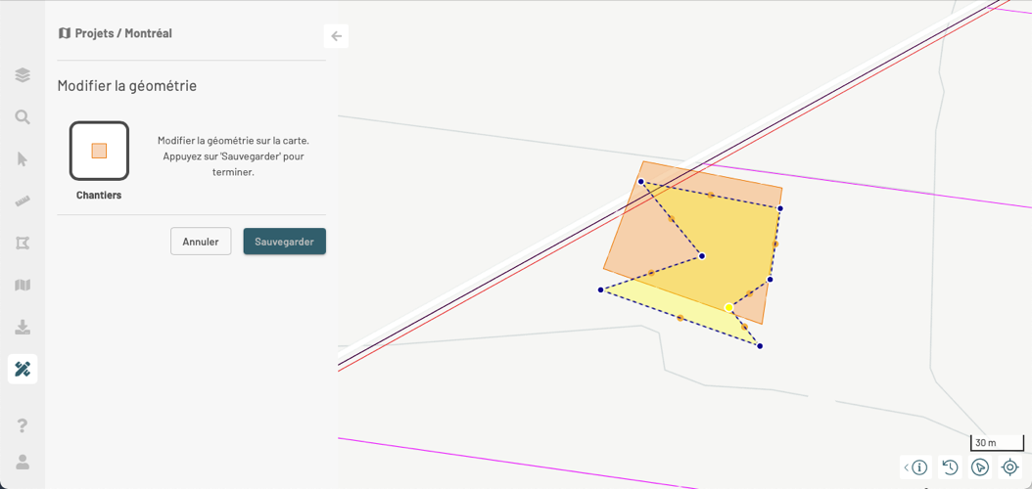Click the Sauvegarder button
Screen dimensions: 1032x489
(284, 242)
